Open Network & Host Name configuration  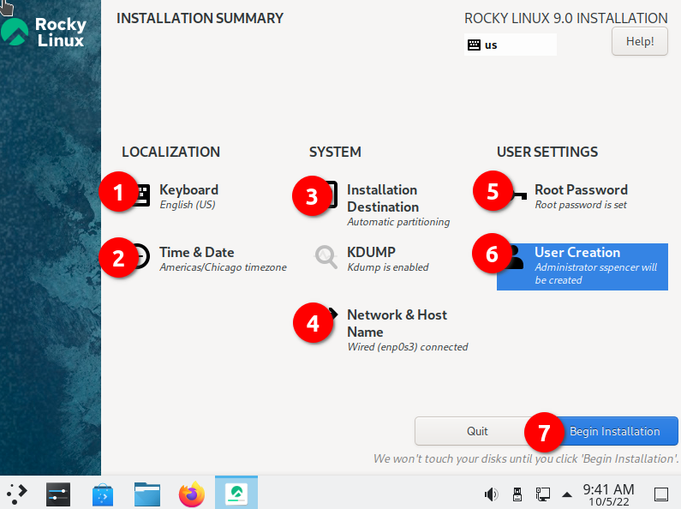tap(396, 323)
